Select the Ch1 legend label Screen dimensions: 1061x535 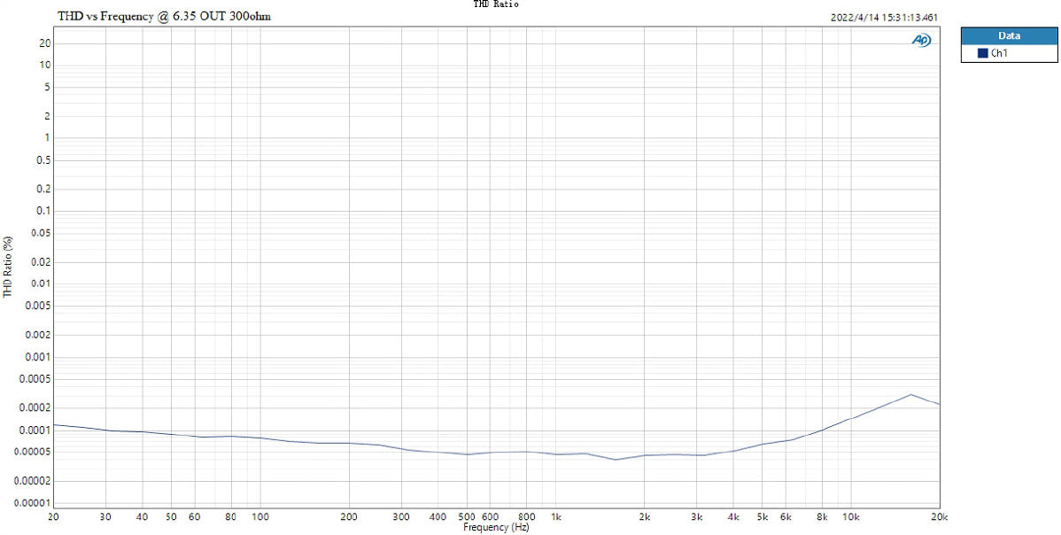pyautogui.click(x=998, y=53)
